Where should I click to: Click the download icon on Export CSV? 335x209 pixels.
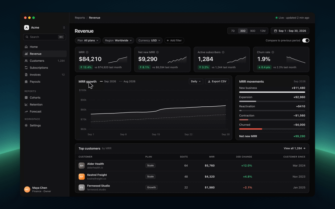pyautogui.click(x=209, y=81)
